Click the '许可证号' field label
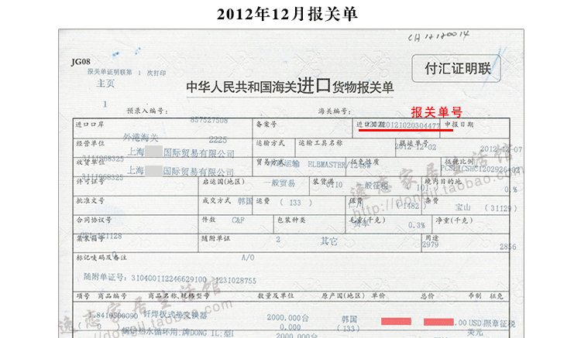The image size is (581, 338). [x=90, y=182]
